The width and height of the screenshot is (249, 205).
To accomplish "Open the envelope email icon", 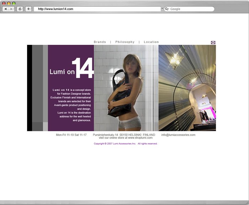I will point(213,42).
